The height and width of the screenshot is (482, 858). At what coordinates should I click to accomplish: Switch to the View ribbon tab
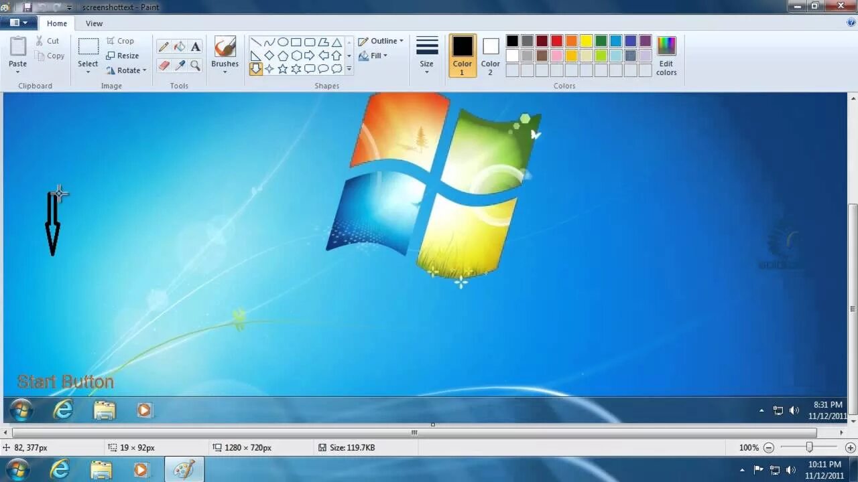tap(94, 23)
